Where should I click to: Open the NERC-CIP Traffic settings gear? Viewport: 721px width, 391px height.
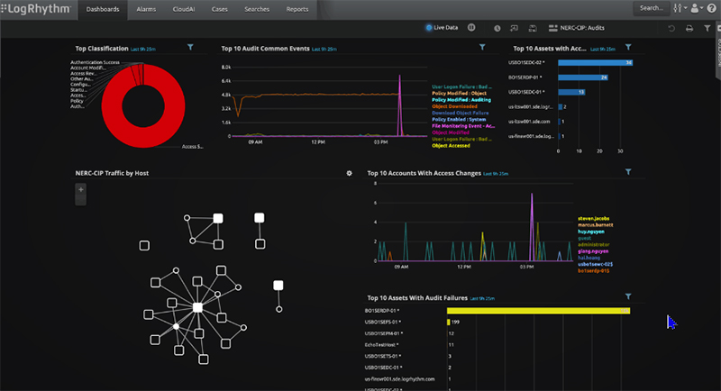pyautogui.click(x=349, y=173)
